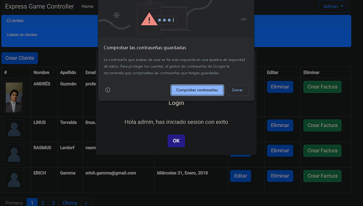Open the Home navigation item
Image resolution: width=363 pixels, height=206 pixels.
[x=87, y=6]
